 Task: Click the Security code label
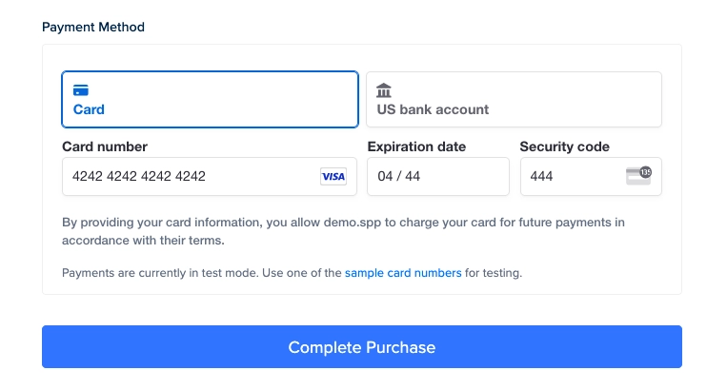(564, 146)
